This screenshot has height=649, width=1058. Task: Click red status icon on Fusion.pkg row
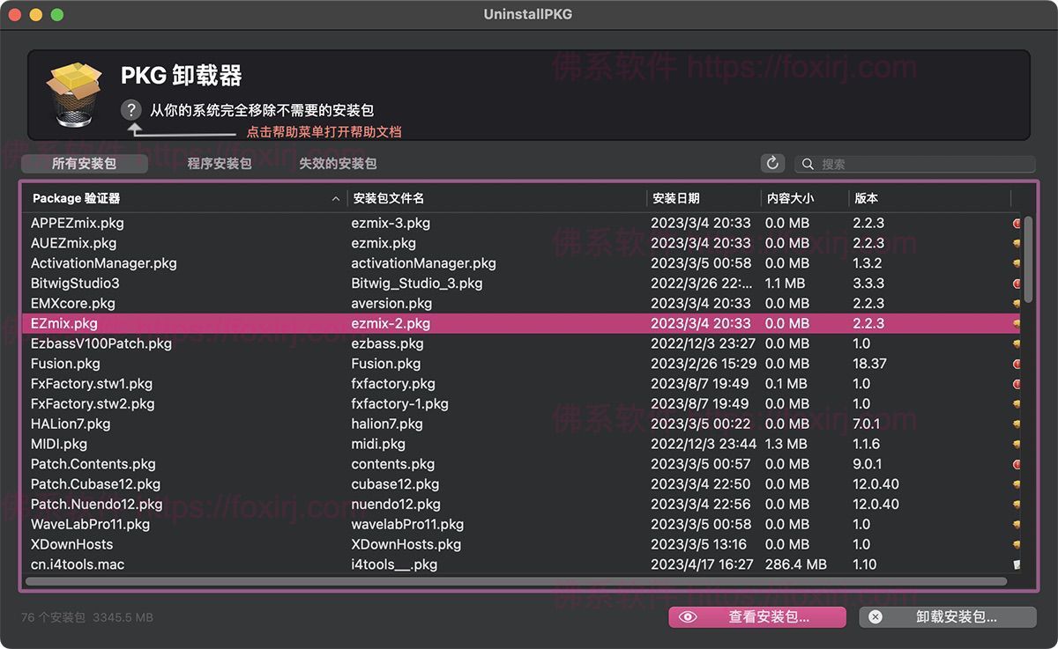click(1017, 364)
